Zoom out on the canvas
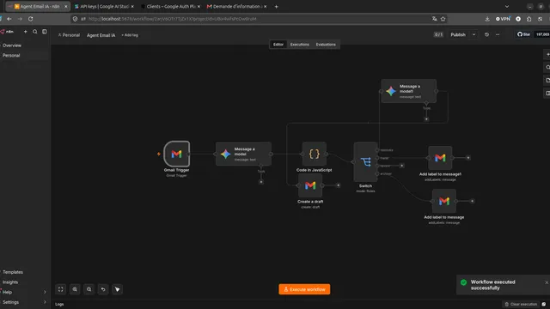The width and height of the screenshot is (550, 309). point(89,289)
